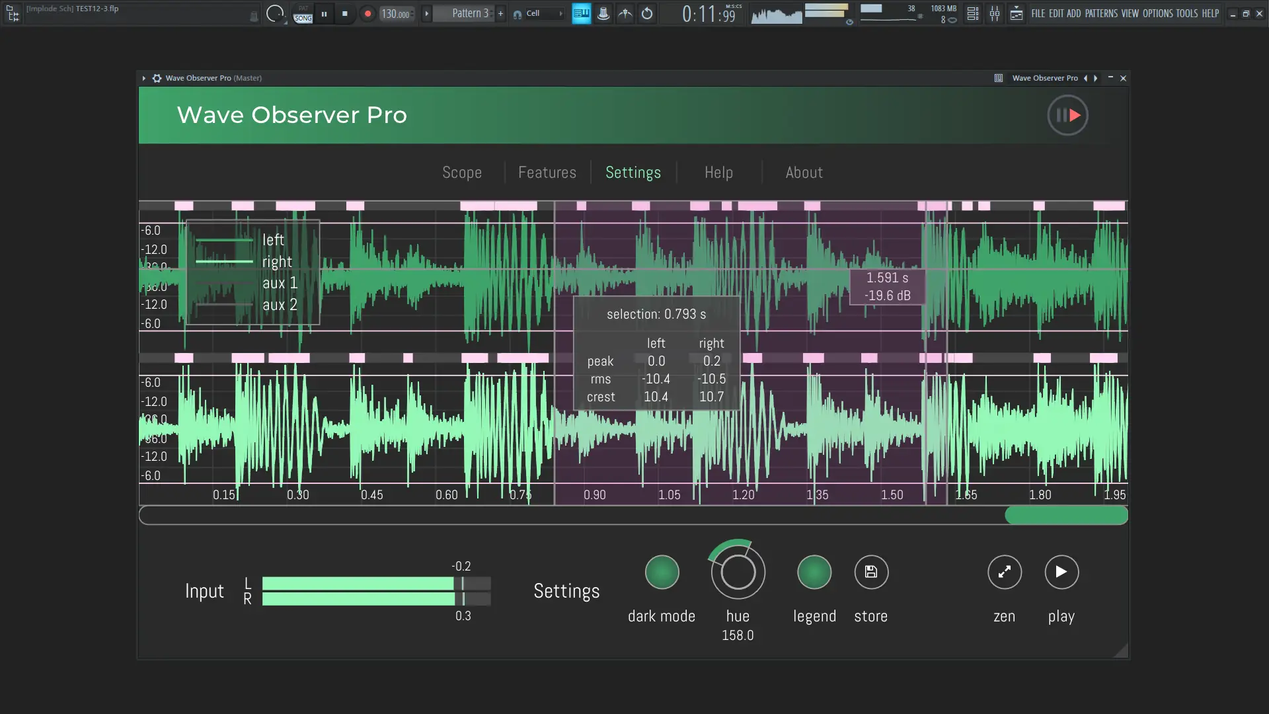Click the freeze/play button in plugin header

tap(1067, 115)
